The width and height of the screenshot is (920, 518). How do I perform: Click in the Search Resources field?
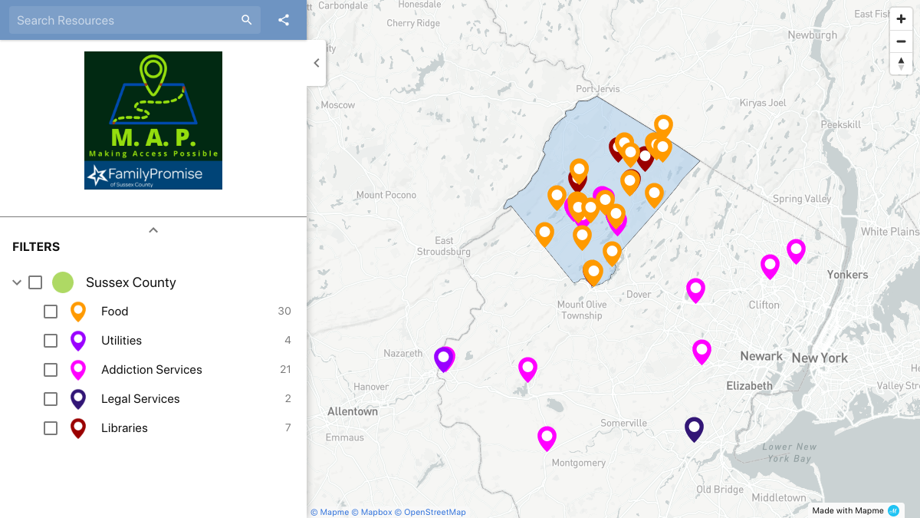[x=127, y=20]
